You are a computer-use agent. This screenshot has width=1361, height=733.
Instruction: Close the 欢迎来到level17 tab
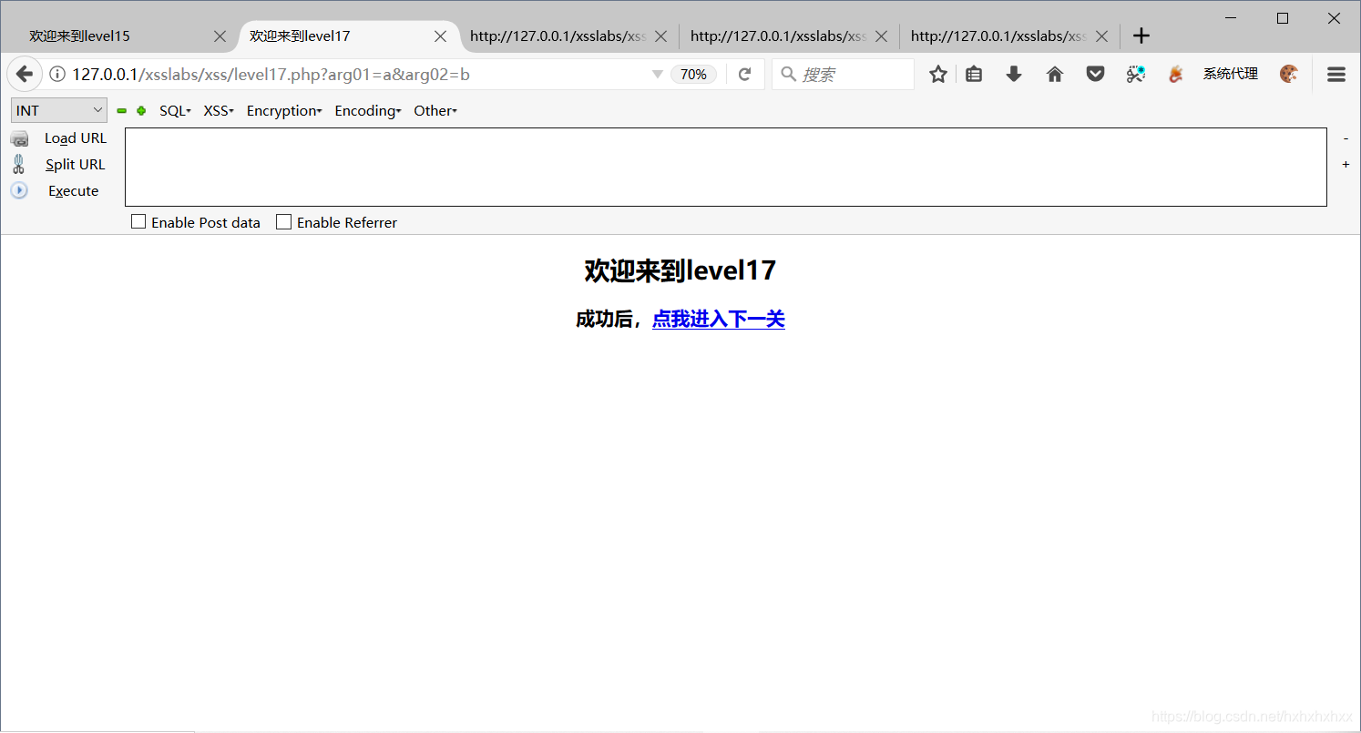[440, 36]
